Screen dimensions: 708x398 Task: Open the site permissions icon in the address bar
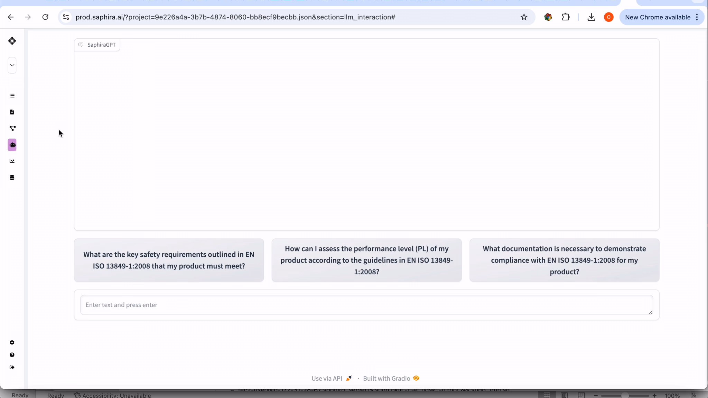[66, 17]
